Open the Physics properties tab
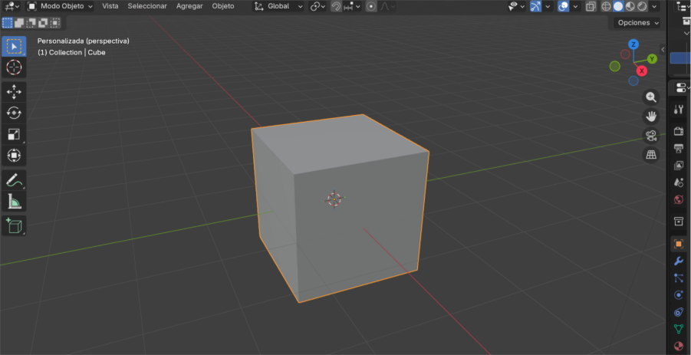Image resolution: width=691 pixels, height=355 pixels. [x=679, y=294]
